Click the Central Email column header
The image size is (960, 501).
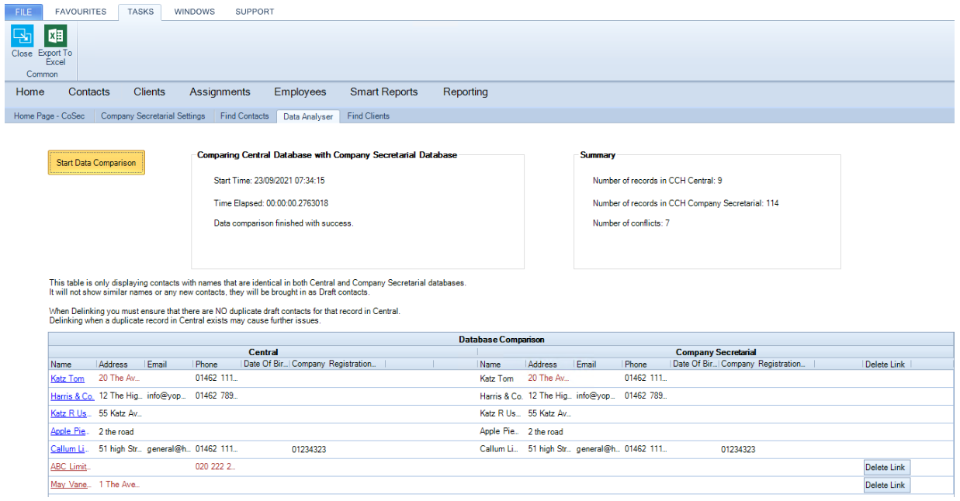click(x=169, y=365)
